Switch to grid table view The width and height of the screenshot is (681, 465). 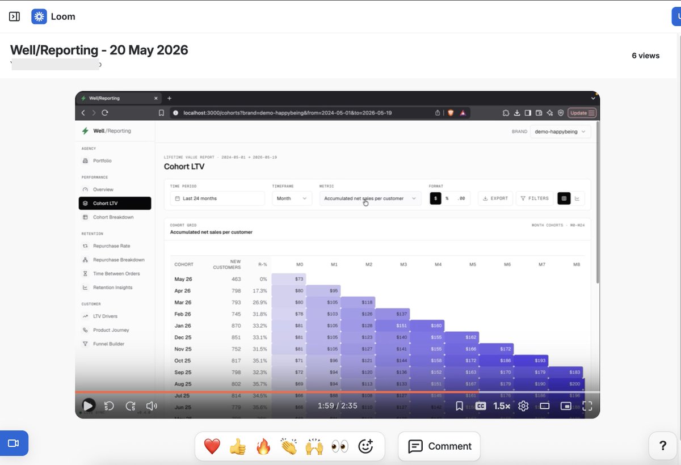[x=564, y=198]
